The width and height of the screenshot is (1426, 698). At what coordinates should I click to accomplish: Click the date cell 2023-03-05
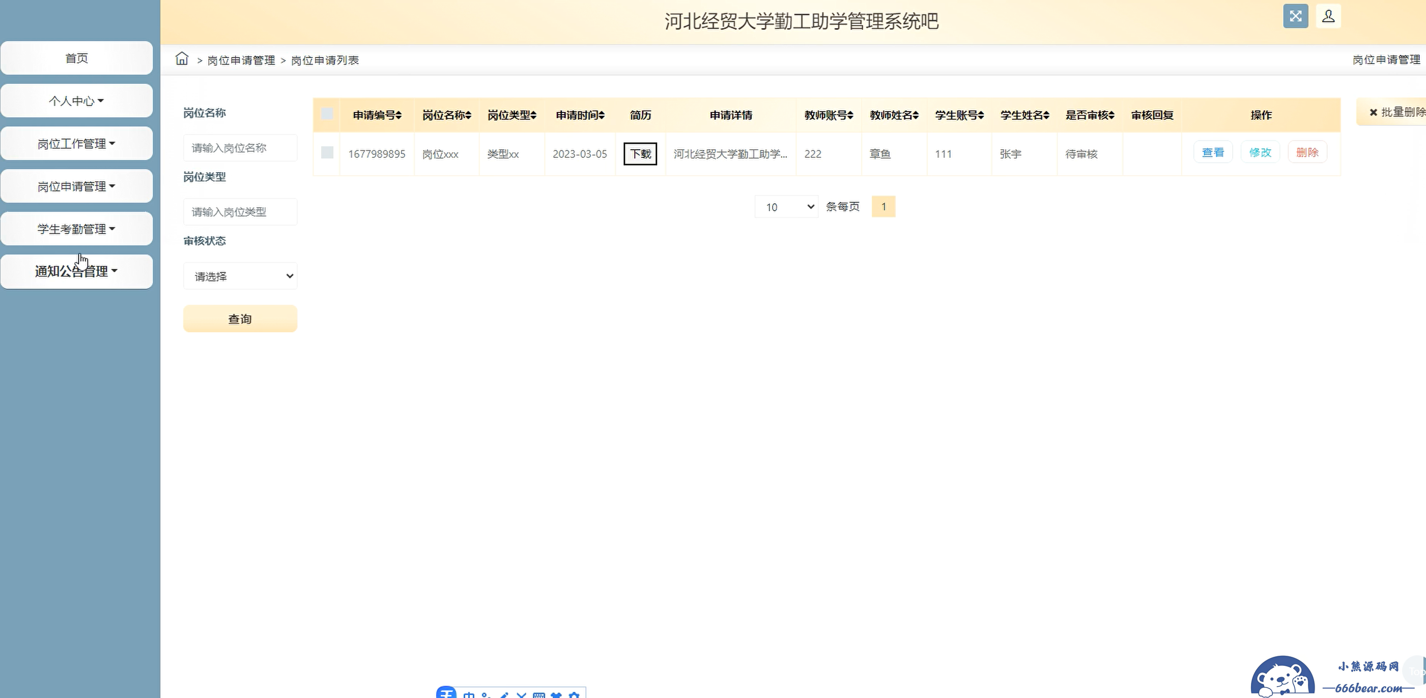[x=580, y=154]
